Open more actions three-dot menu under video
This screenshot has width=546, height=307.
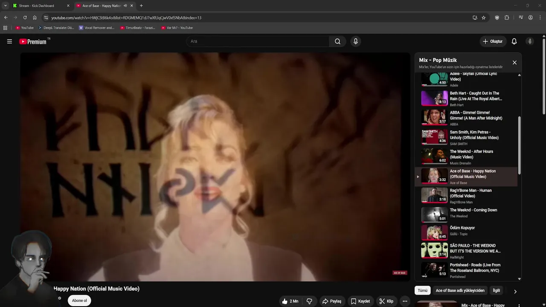405,301
